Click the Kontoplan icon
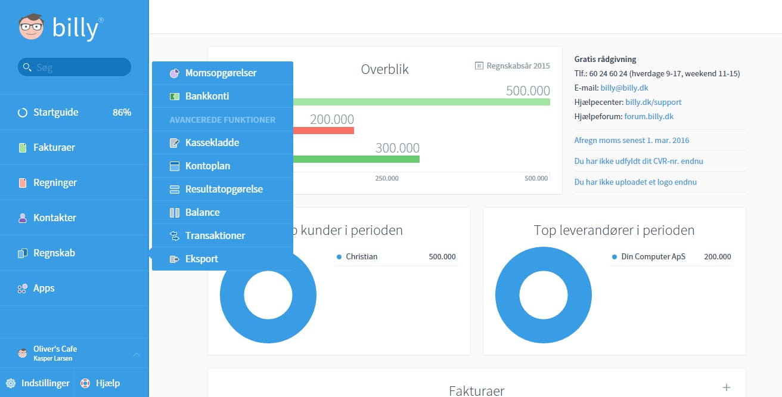The image size is (782, 397). (x=175, y=166)
